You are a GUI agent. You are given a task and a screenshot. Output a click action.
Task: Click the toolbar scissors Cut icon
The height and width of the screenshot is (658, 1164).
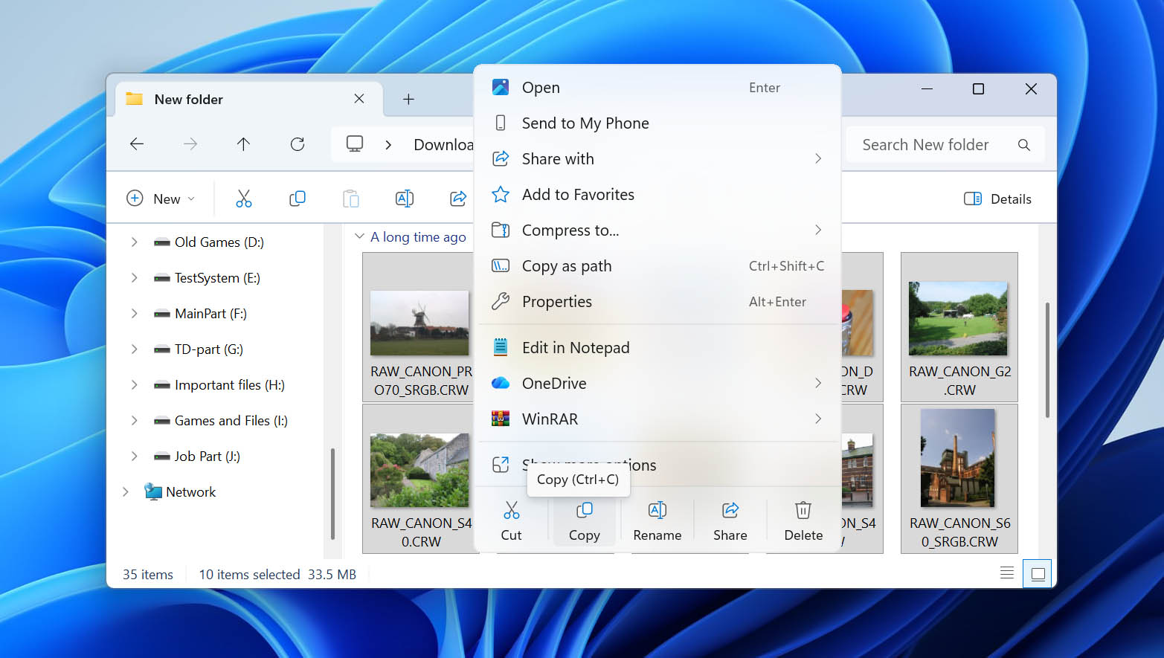(244, 199)
